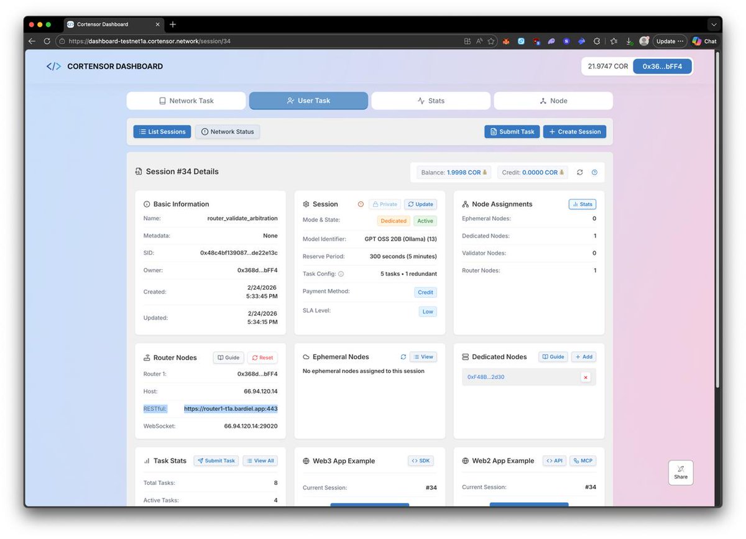Click the Session Update button
The width and height of the screenshot is (746, 539).
421,204
